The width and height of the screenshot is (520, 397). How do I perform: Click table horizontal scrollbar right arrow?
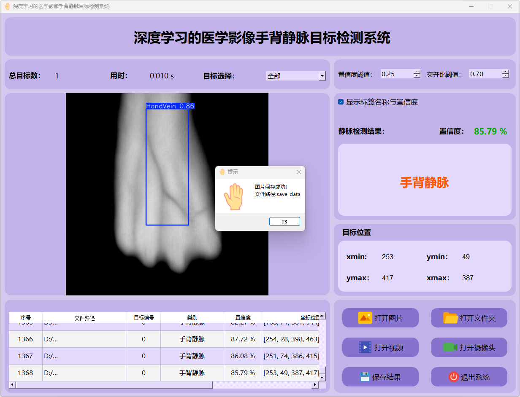(x=314, y=385)
